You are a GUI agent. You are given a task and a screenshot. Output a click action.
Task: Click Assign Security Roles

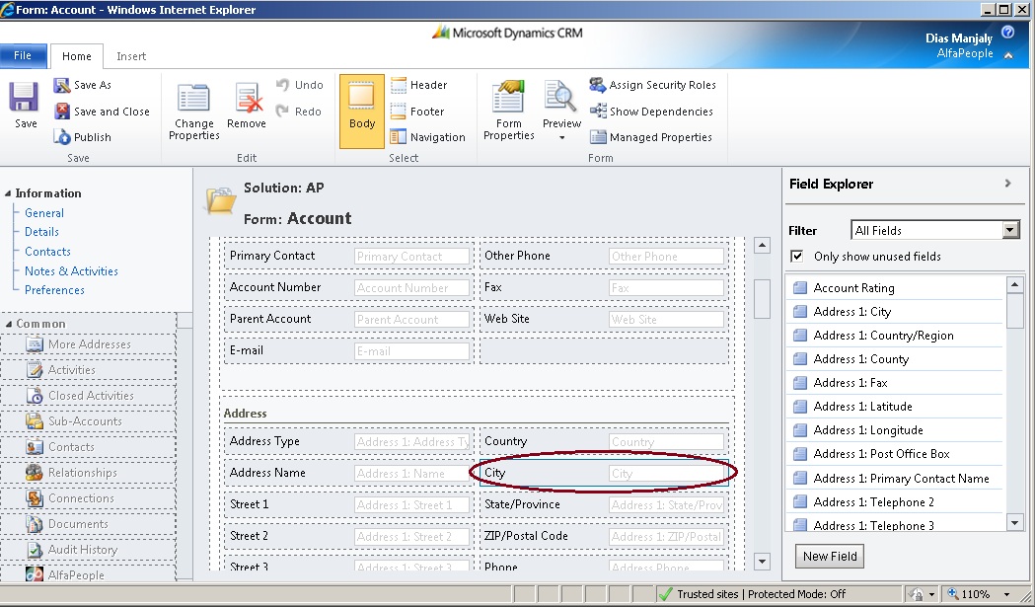point(653,85)
